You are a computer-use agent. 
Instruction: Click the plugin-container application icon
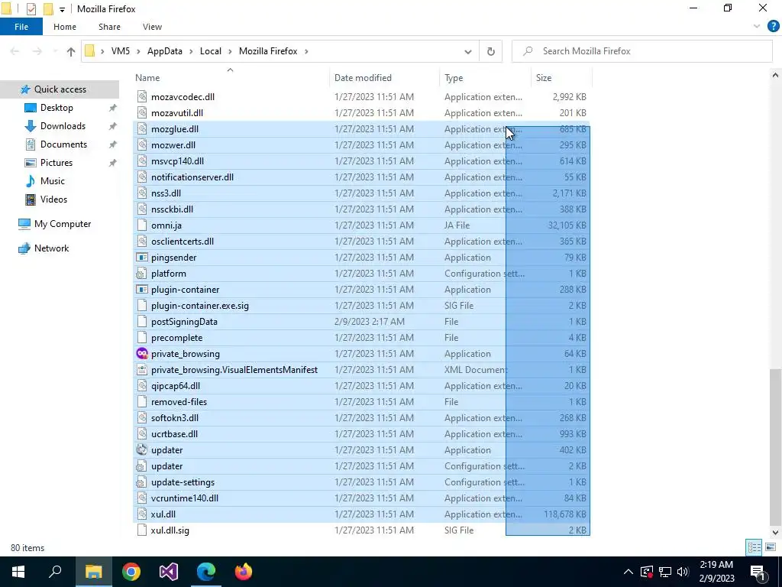pyautogui.click(x=142, y=290)
